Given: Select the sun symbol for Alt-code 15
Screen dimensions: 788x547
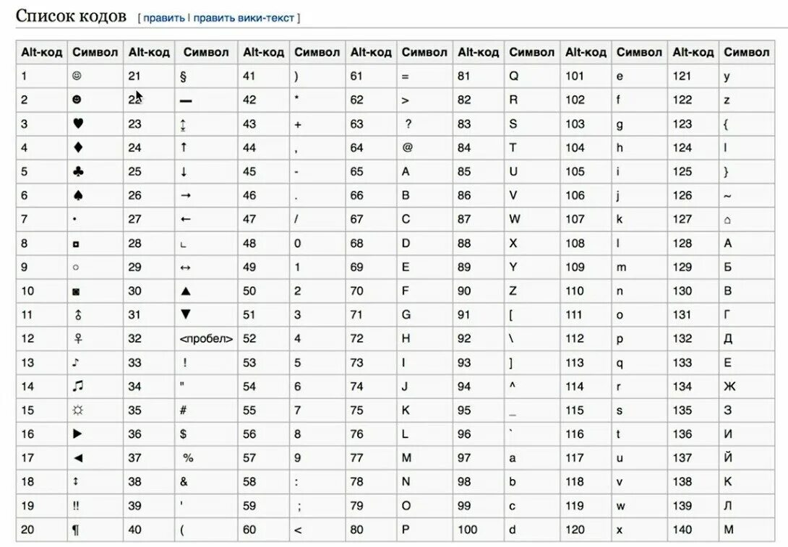Looking at the screenshot, I should click(77, 410).
